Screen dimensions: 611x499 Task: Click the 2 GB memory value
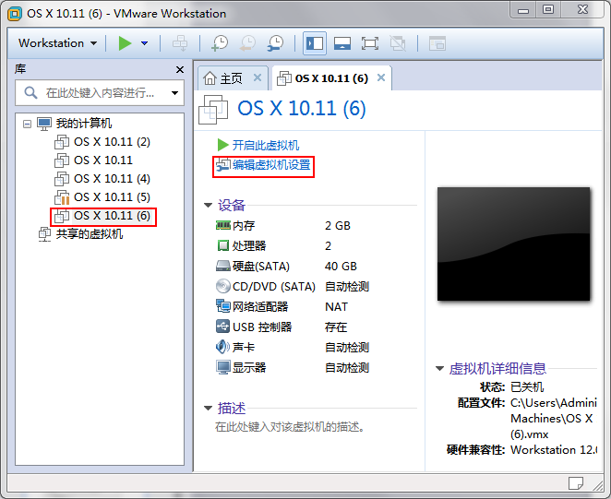[x=338, y=226]
